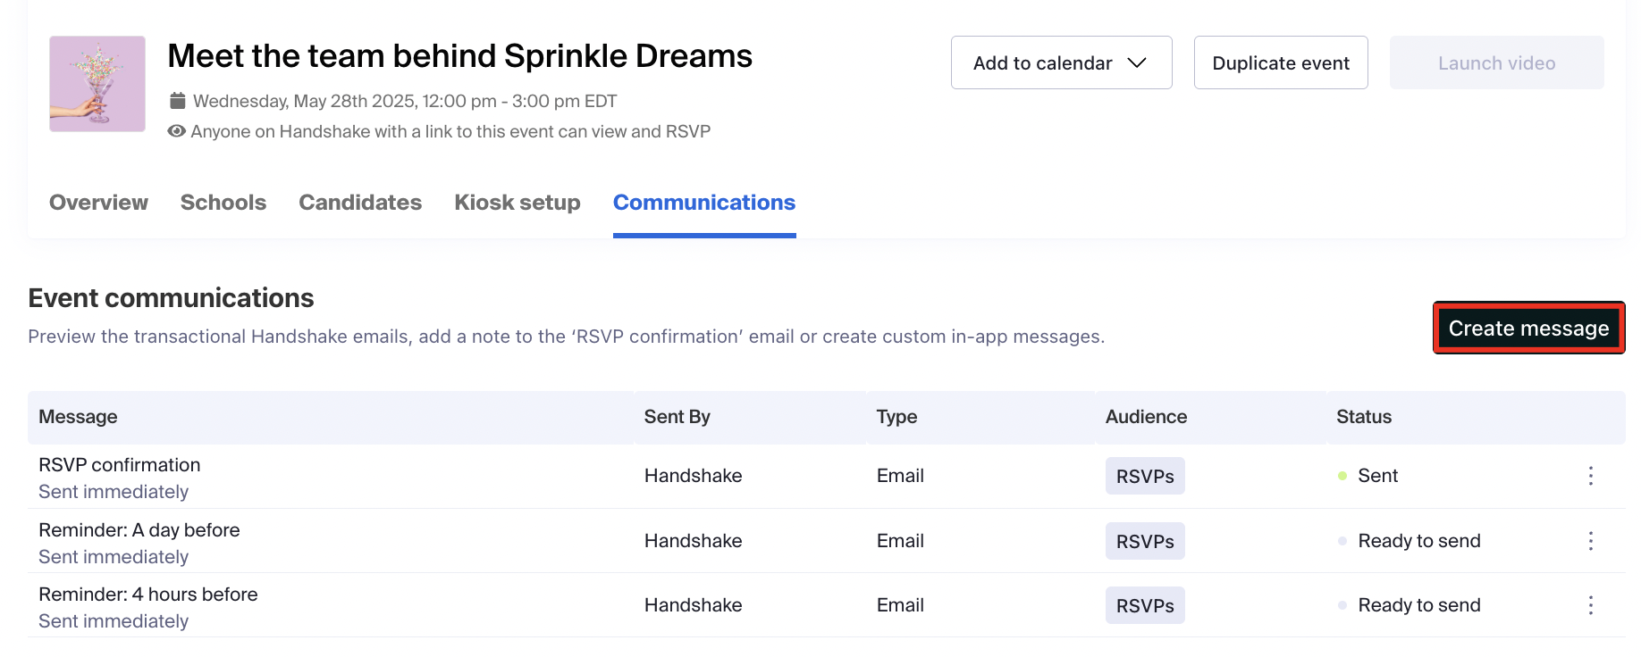Click the Status column header

[1364, 417]
